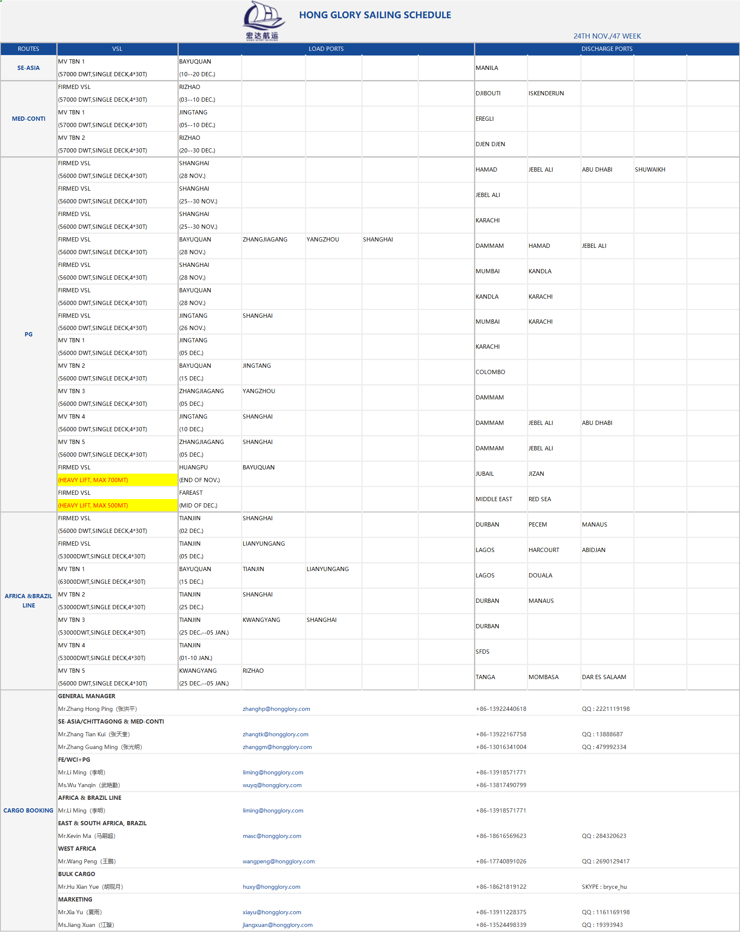The width and height of the screenshot is (740, 932).
Task: Click the Hong Glory ship logo
Action: coord(263,21)
